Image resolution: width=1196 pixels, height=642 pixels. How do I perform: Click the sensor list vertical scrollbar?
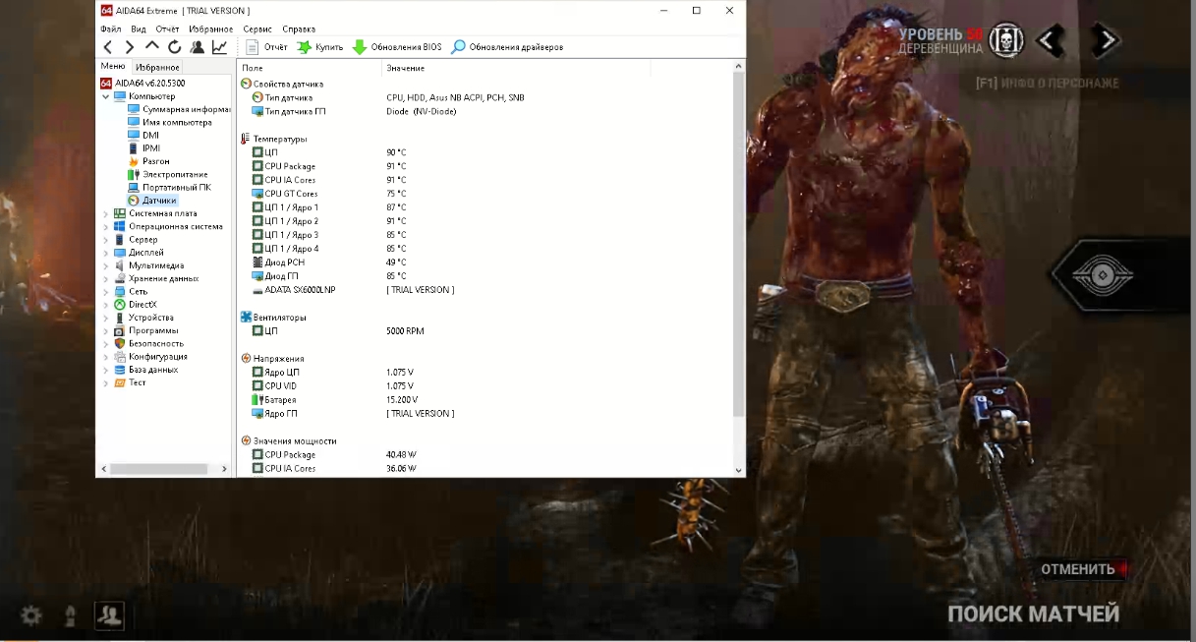click(x=739, y=243)
